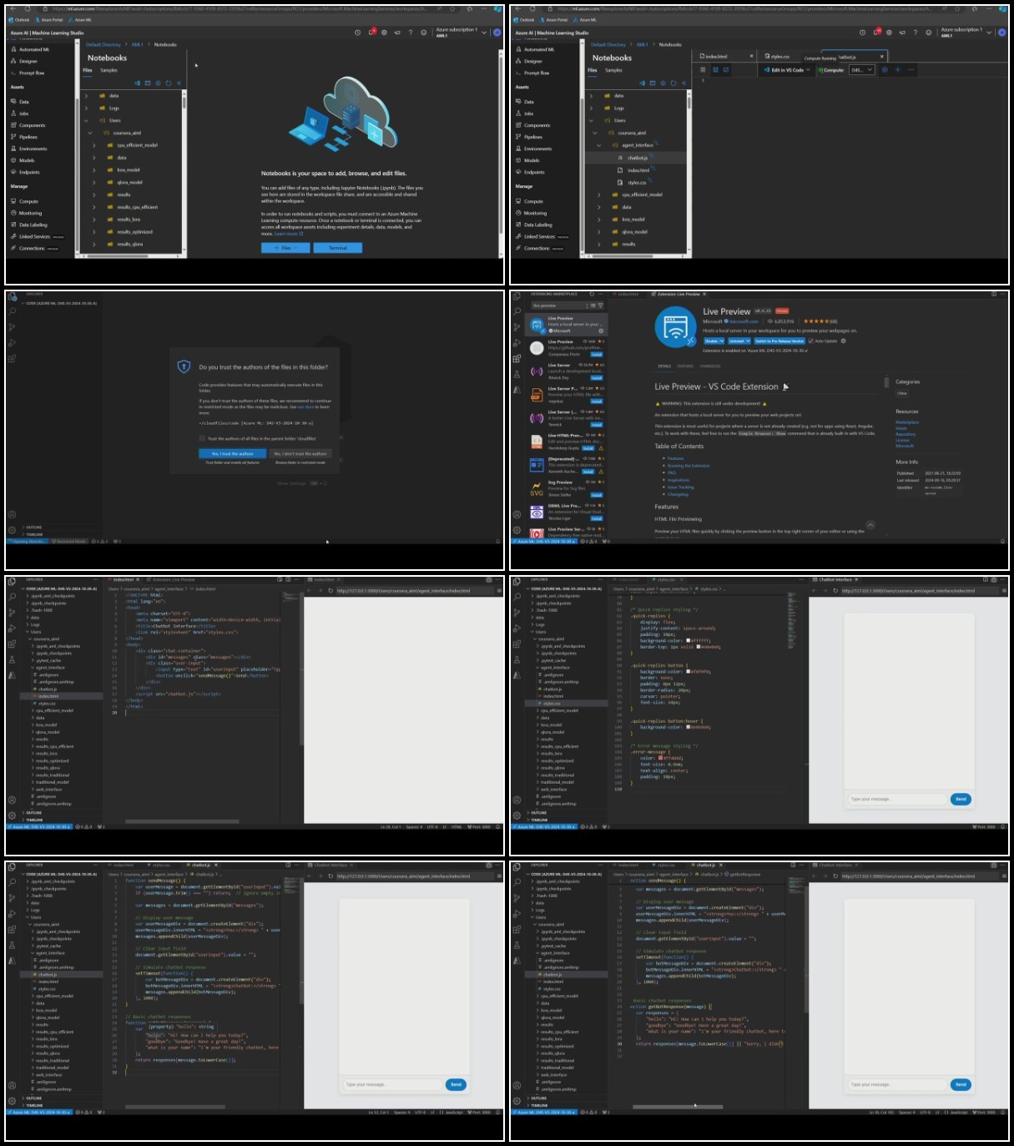The height and width of the screenshot is (1146, 1014).
Task: Open notifications bell icon in first Azure ML Studio header
Action: pos(371,33)
